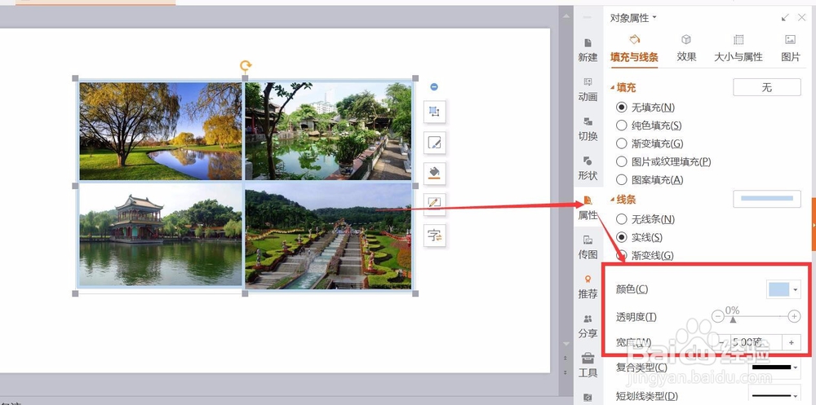
Task: Click the crop icon in floating toolbar
Action: pos(435,112)
